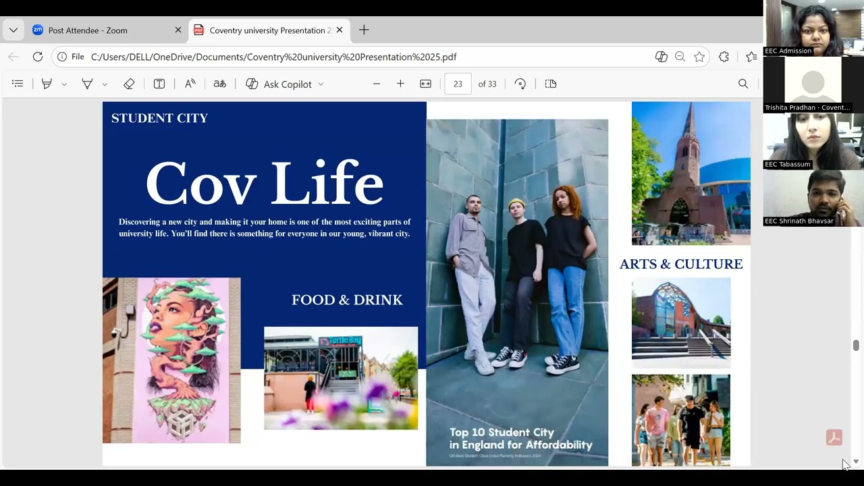
Task: Select the EEC Admission video tile
Action: pyautogui.click(x=813, y=28)
